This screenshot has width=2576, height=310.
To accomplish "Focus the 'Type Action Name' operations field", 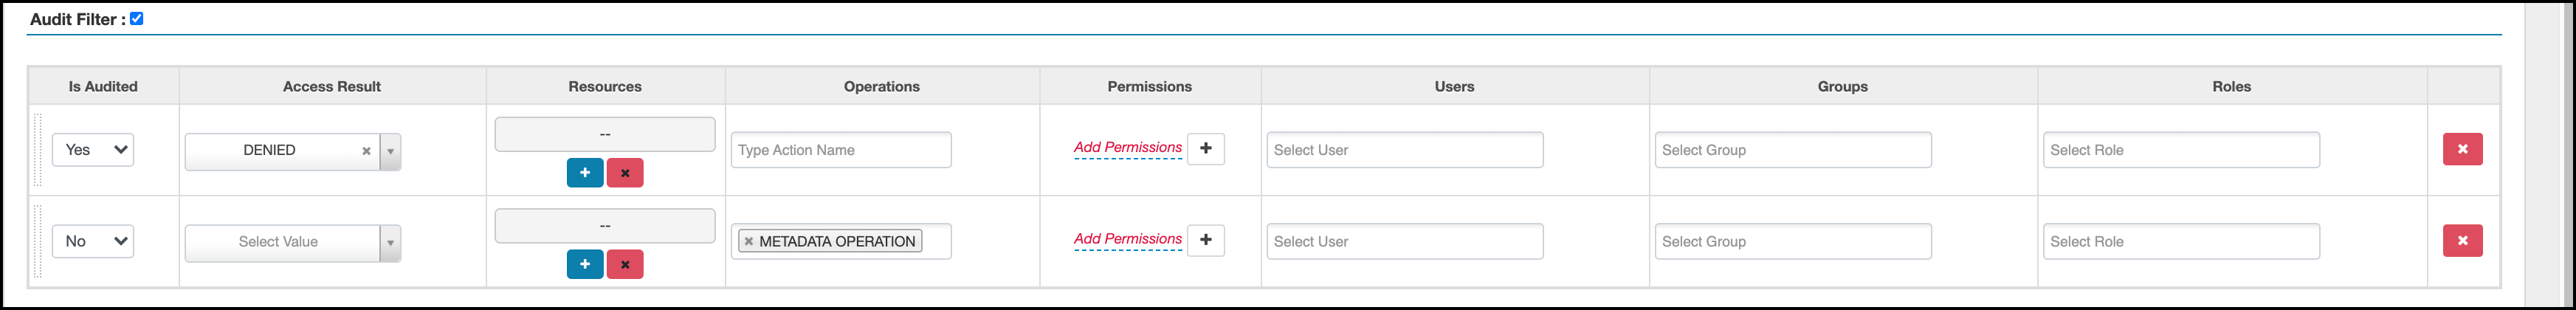I will point(840,150).
